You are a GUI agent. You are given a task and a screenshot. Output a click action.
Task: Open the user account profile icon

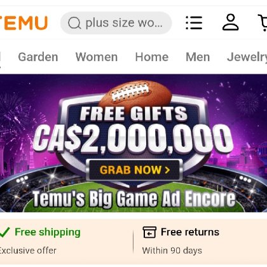(231, 22)
